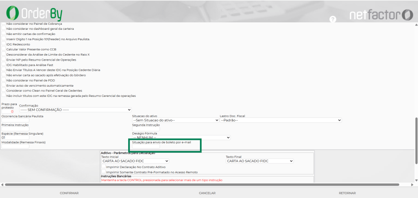Check 'Não considerar no Painel de Cobrança'
The height and width of the screenshot is (198, 418).
[x=3, y=24]
